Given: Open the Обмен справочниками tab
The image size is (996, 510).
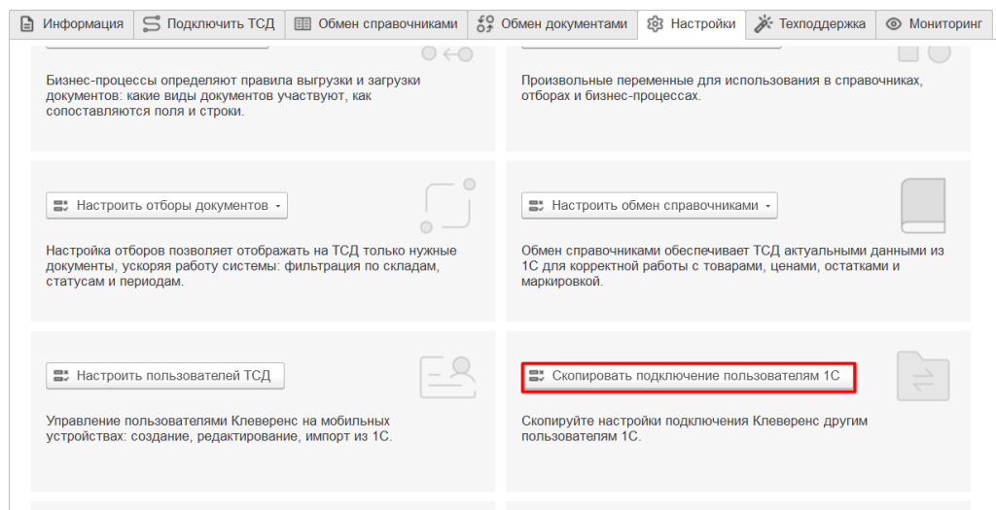Looking at the screenshot, I should [x=375, y=24].
